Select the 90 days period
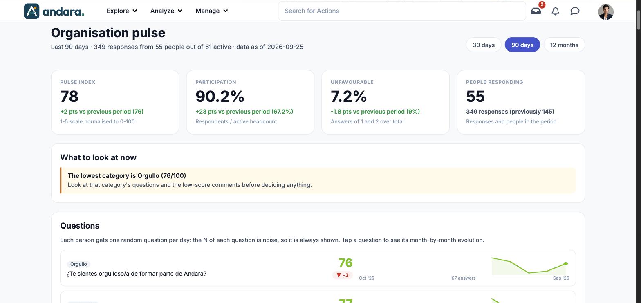 point(522,45)
